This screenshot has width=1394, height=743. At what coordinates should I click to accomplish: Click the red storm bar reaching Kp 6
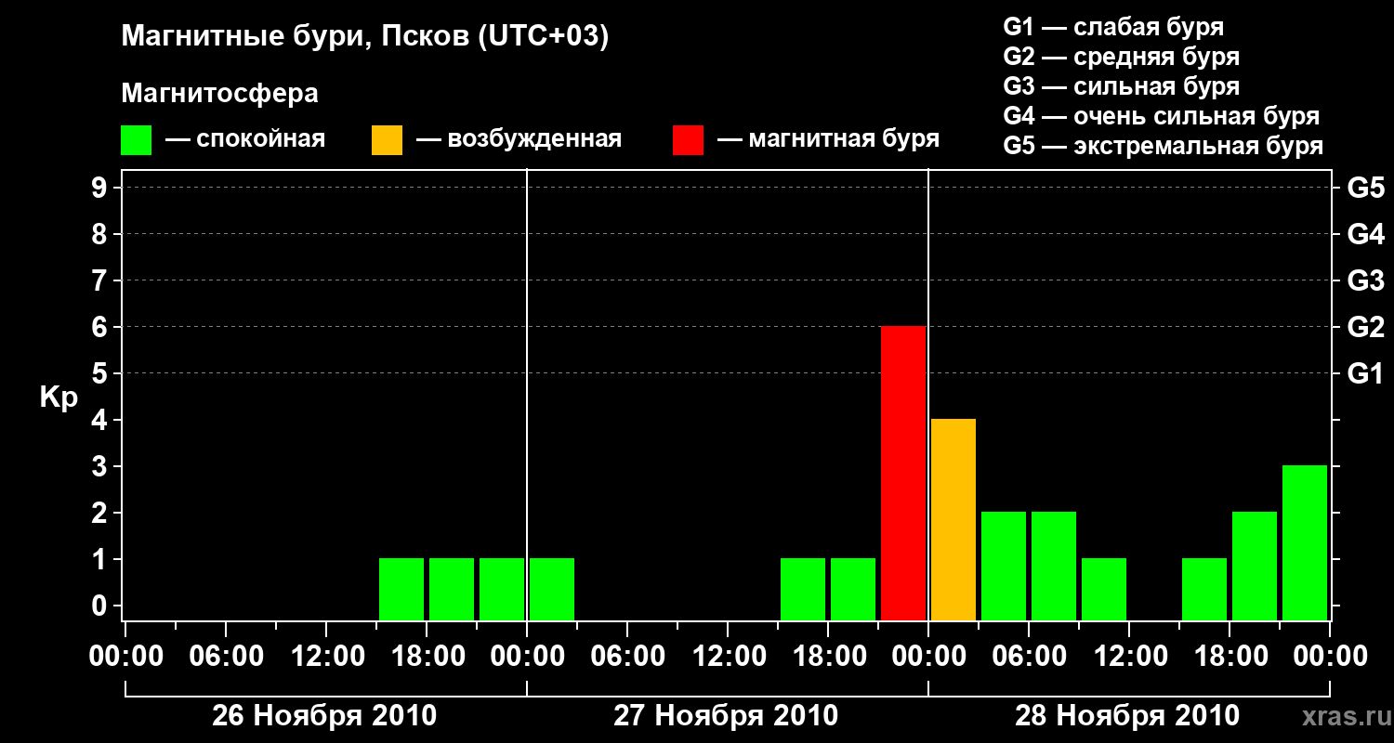pos(903,473)
